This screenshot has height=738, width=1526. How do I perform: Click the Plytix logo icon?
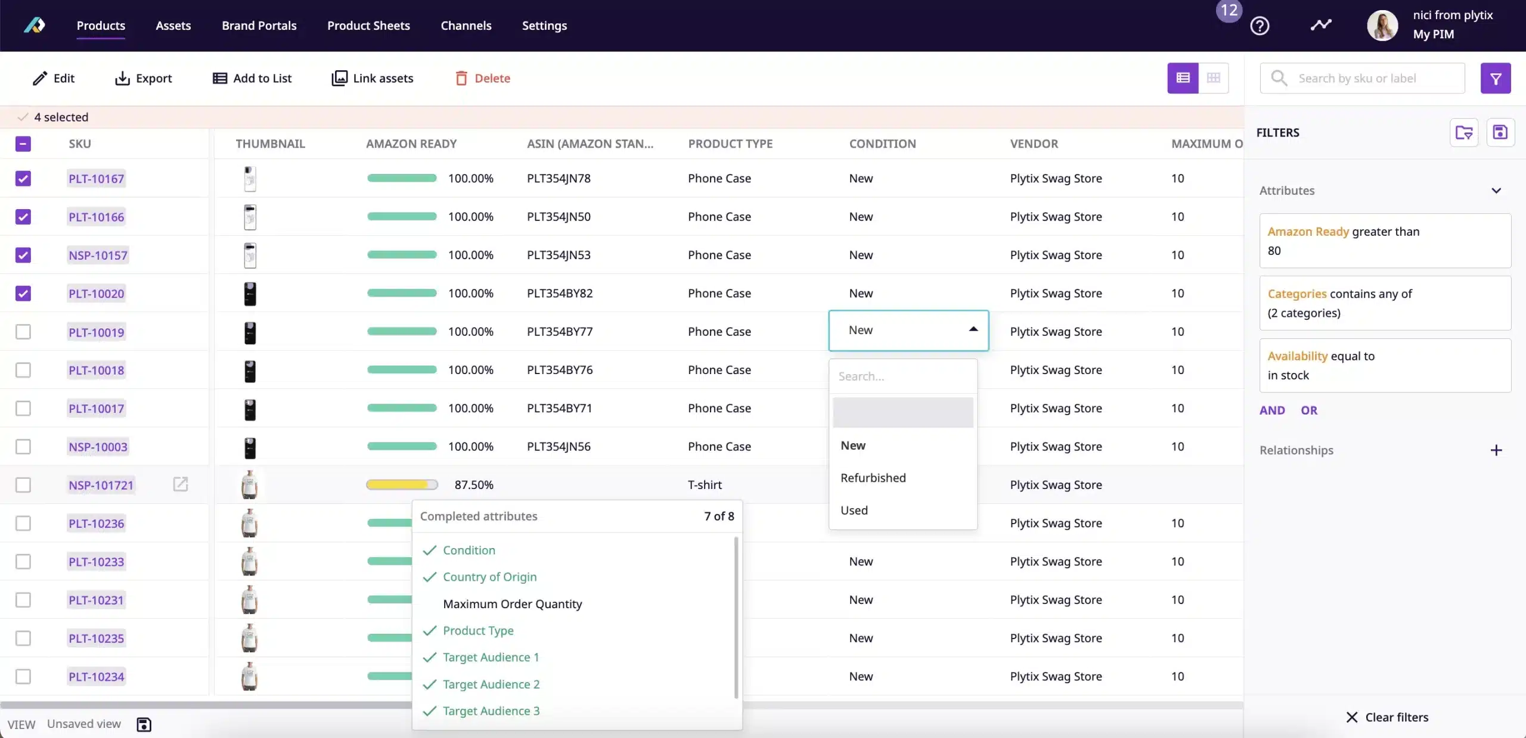(35, 26)
